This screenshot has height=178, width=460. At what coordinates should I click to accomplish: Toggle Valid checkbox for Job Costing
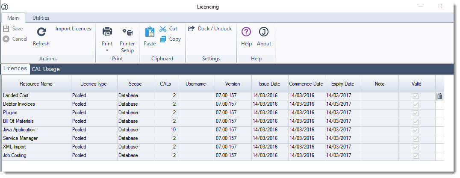pyautogui.click(x=416, y=156)
